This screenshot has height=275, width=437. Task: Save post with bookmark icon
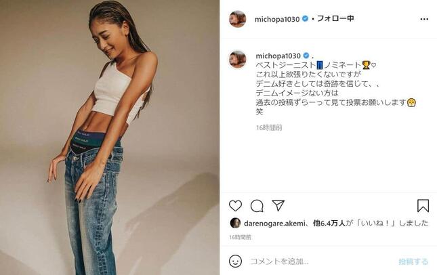point(423,206)
